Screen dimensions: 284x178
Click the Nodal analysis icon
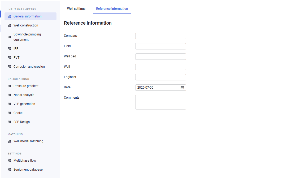click(x=9, y=95)
